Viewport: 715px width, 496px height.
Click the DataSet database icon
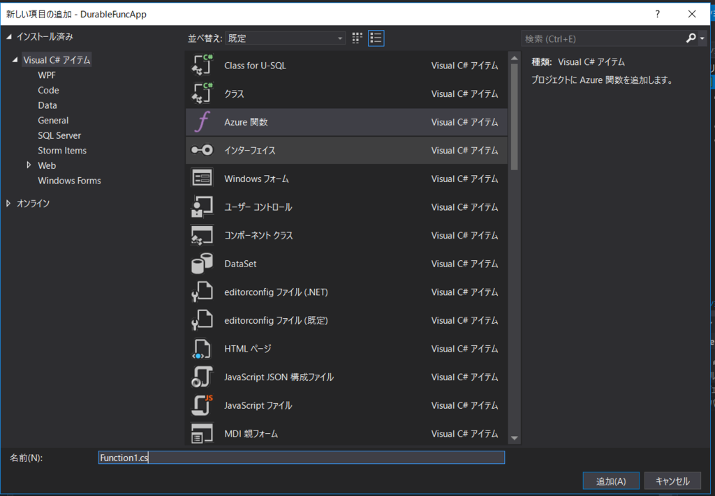point(202,263)
